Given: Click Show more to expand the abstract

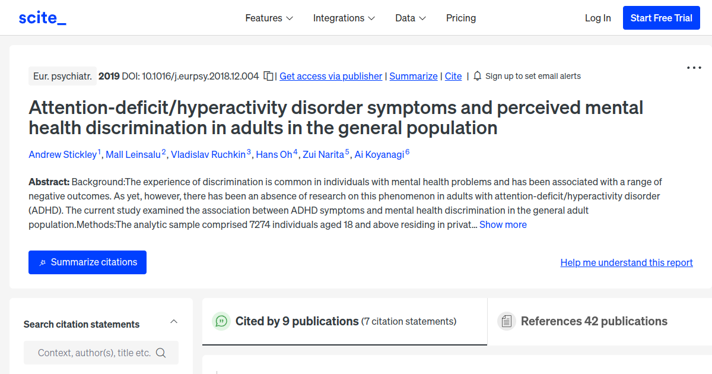Looking at the screenshot, I should [503, 224].
